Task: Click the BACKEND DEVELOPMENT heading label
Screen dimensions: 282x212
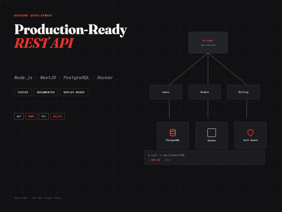Action: (x=34, y=16)
